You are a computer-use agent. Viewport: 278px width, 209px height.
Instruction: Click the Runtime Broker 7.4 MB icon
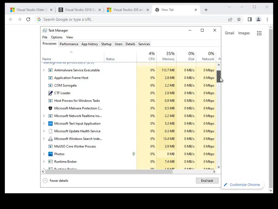click(50, 162)
